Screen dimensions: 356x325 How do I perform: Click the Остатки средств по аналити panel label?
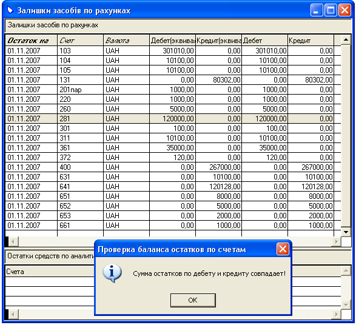pyautogui.click(x=51, y=256)
